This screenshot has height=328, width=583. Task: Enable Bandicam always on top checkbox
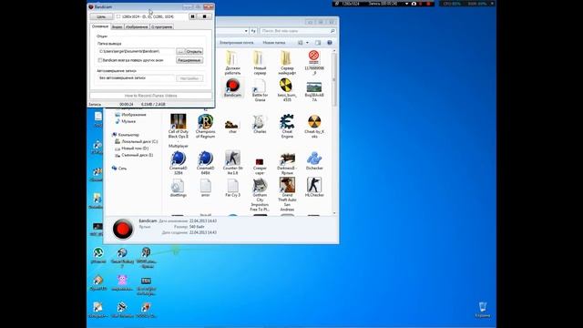coord(100,60)
